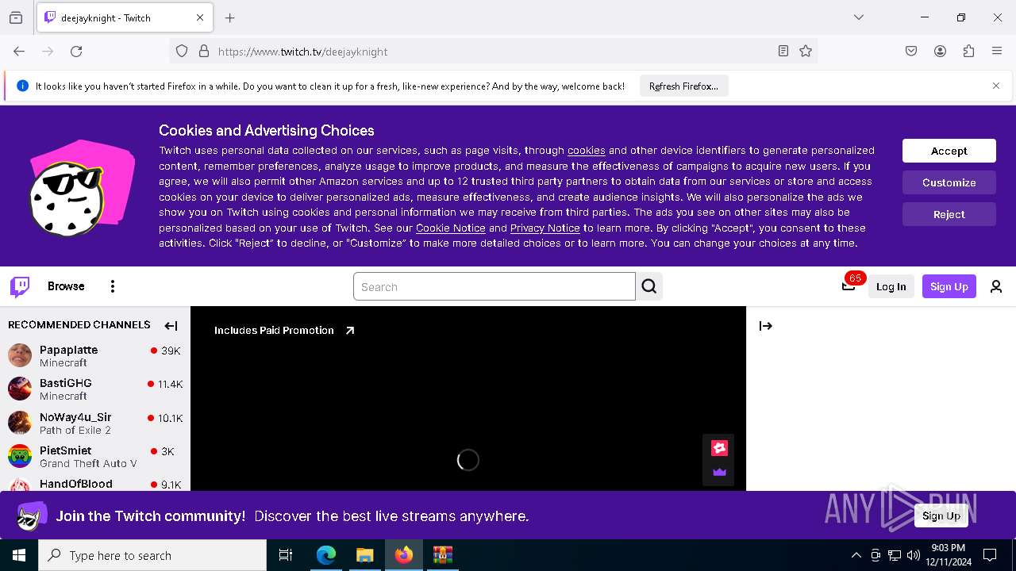Reload the page
The height and width of the screenshot is (571, 1016).
(76, 52)
